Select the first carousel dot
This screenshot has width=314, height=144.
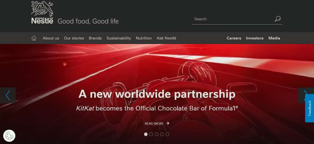point(146,134)
